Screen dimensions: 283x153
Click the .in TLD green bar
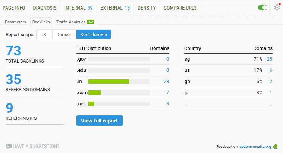[x=109, y=82]
